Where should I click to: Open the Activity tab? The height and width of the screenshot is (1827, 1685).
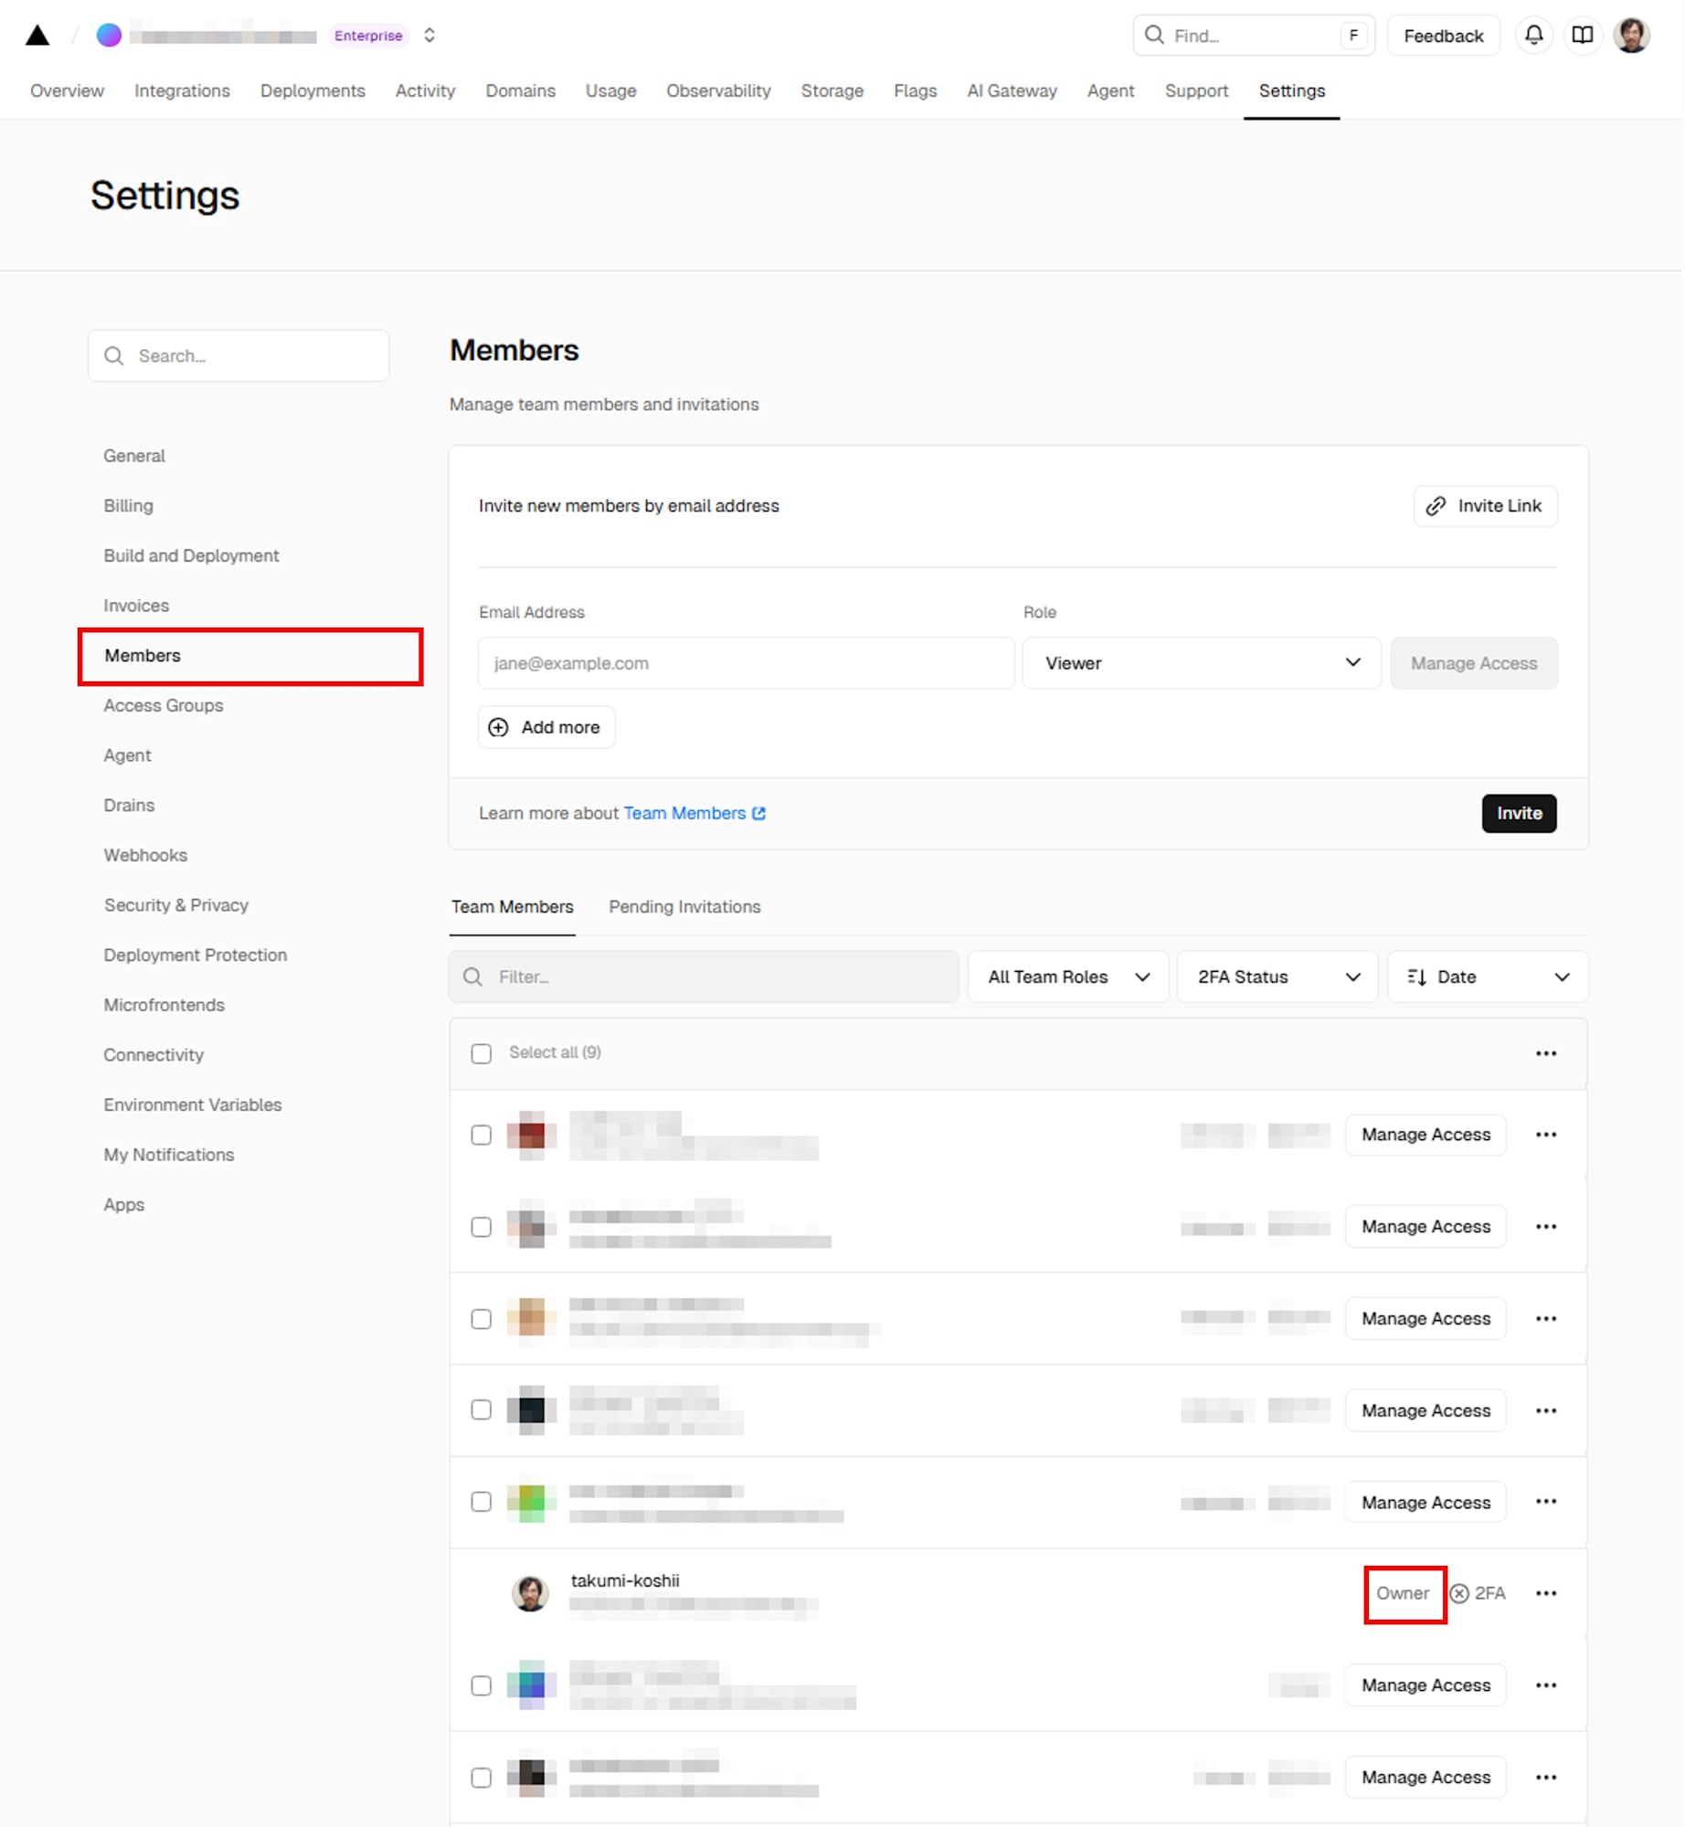425,90
